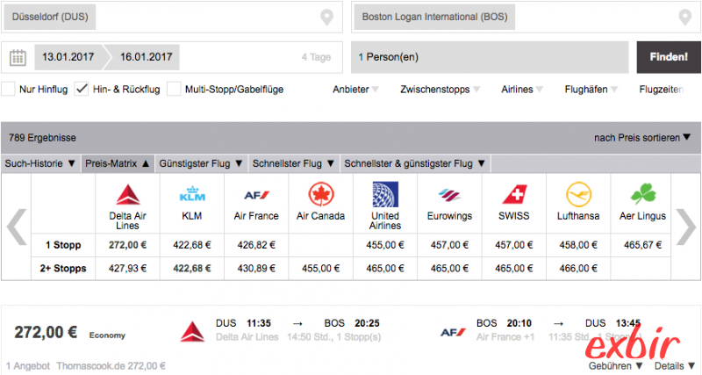Select Lufthansa 2+ Stopps price 466,00 €
This screenshot has width=702, height=375.
click(x=578, y=269)
